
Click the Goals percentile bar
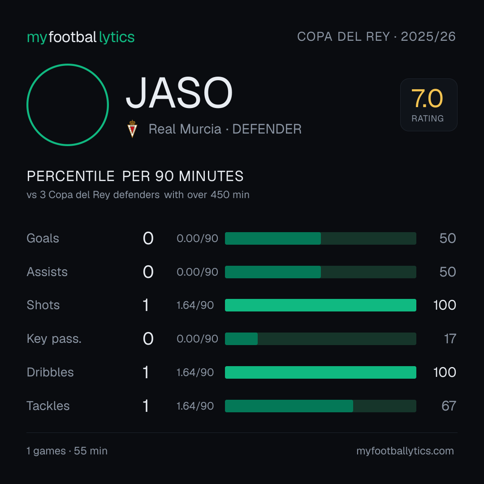[x=320, y=238]
